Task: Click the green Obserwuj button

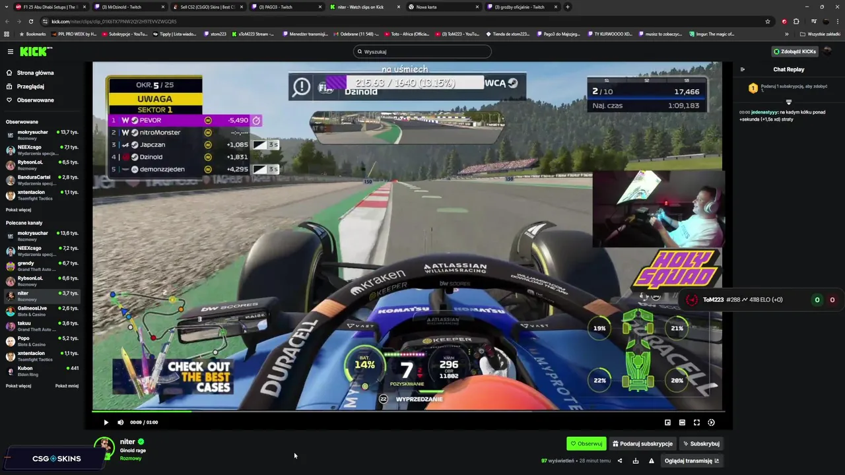Action: pos(586,444)
